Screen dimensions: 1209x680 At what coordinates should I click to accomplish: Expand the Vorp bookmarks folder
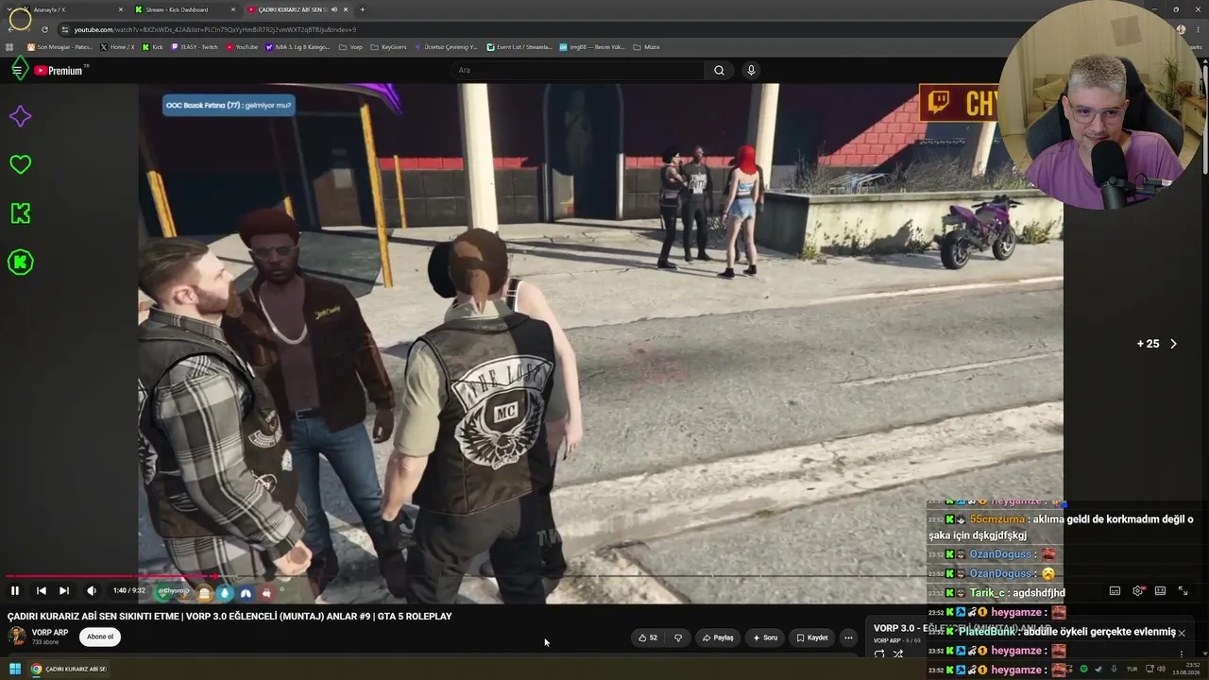click(x=350, y=47)
